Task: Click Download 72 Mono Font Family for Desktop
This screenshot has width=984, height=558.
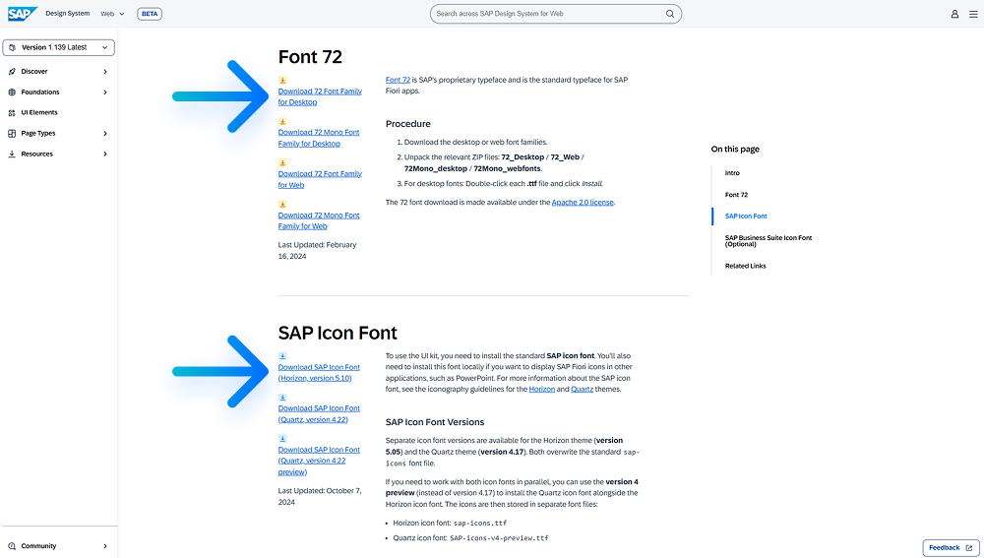Action: point(319,138)
